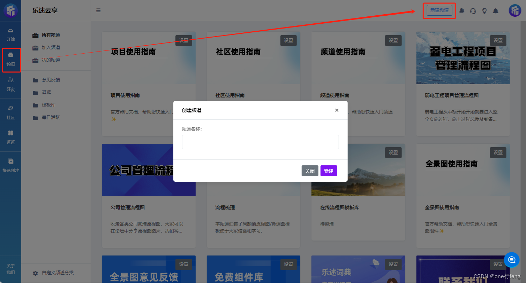The image size is (526, 283).
Task: Open the 乐述词典 card
Action: tap(358, 269)
